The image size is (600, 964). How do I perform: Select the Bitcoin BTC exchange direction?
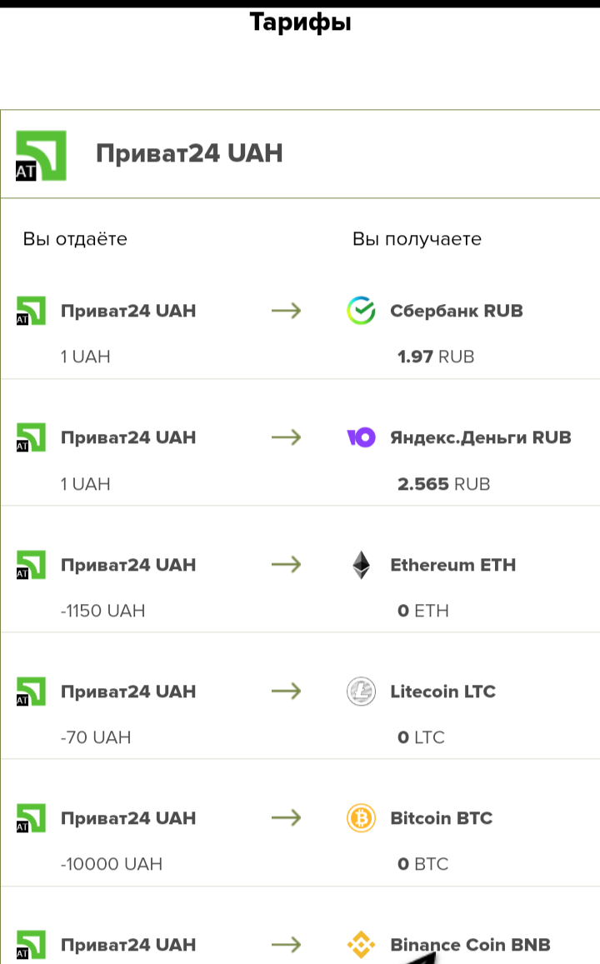click(x=441, y=818)
